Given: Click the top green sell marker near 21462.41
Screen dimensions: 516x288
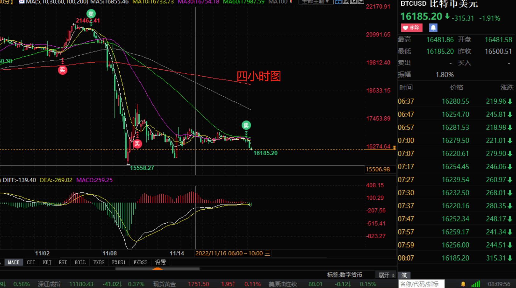Looking at the screenshot, I should [x=91, y=14].
